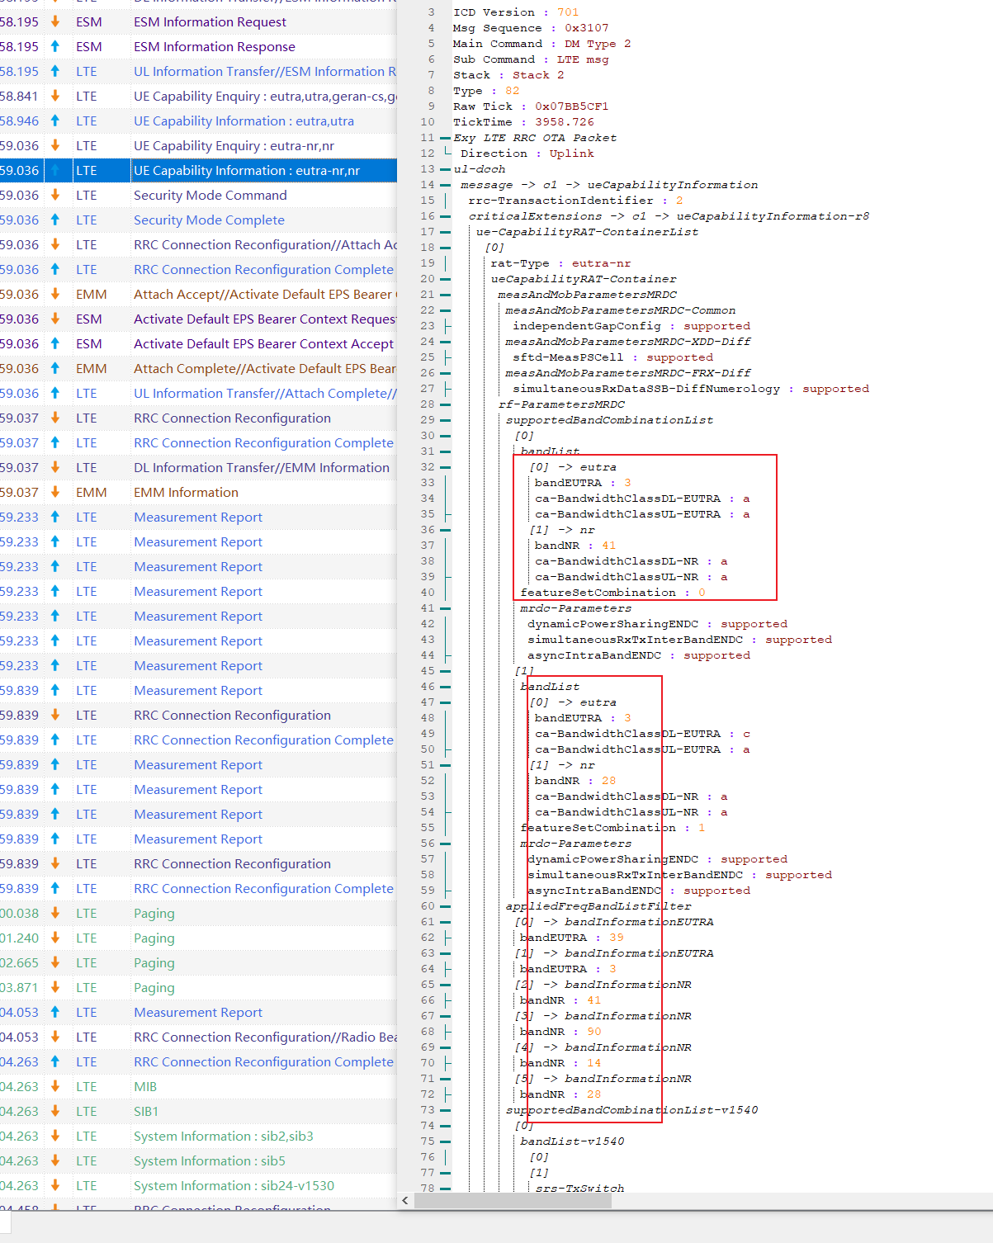Fold the mrdc-Parameters node at line 41

(446, 608)
